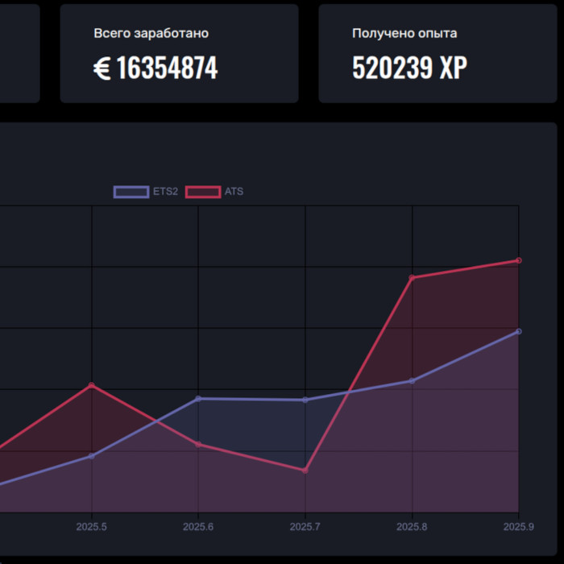Select the ATS data point at 2025.8
This screenshot has width=564, height=564.
[412, 278]
